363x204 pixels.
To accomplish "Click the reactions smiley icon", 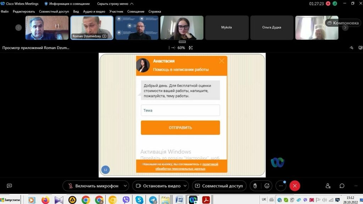I will (267, 186).
